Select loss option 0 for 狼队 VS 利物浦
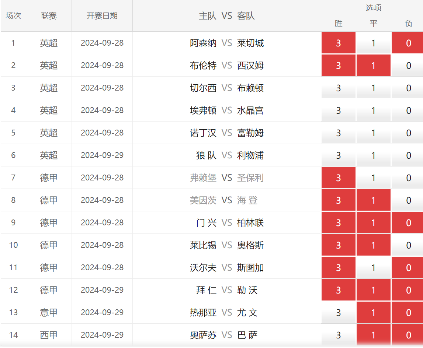Viewport: 423px width, 348px height. tap(408, 155)
